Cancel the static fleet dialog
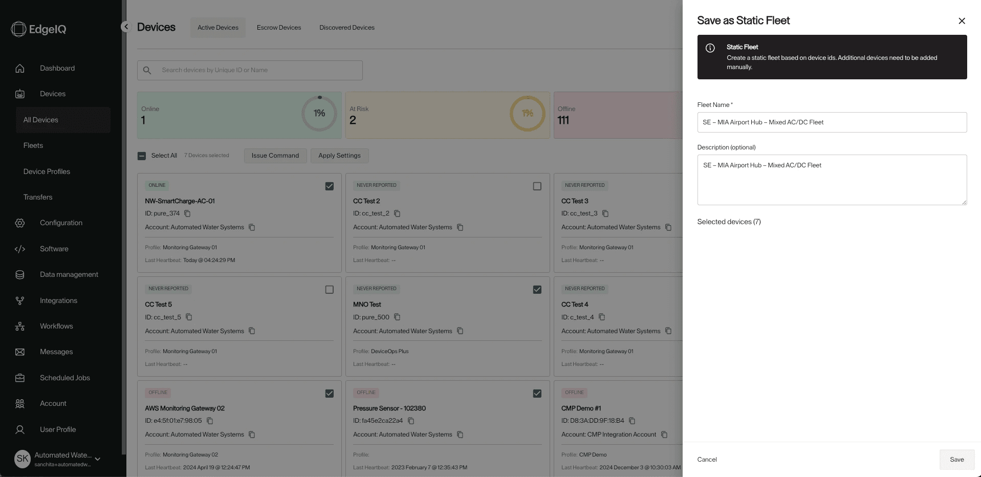This screenshot has height=477, width=981. point(707,460)
